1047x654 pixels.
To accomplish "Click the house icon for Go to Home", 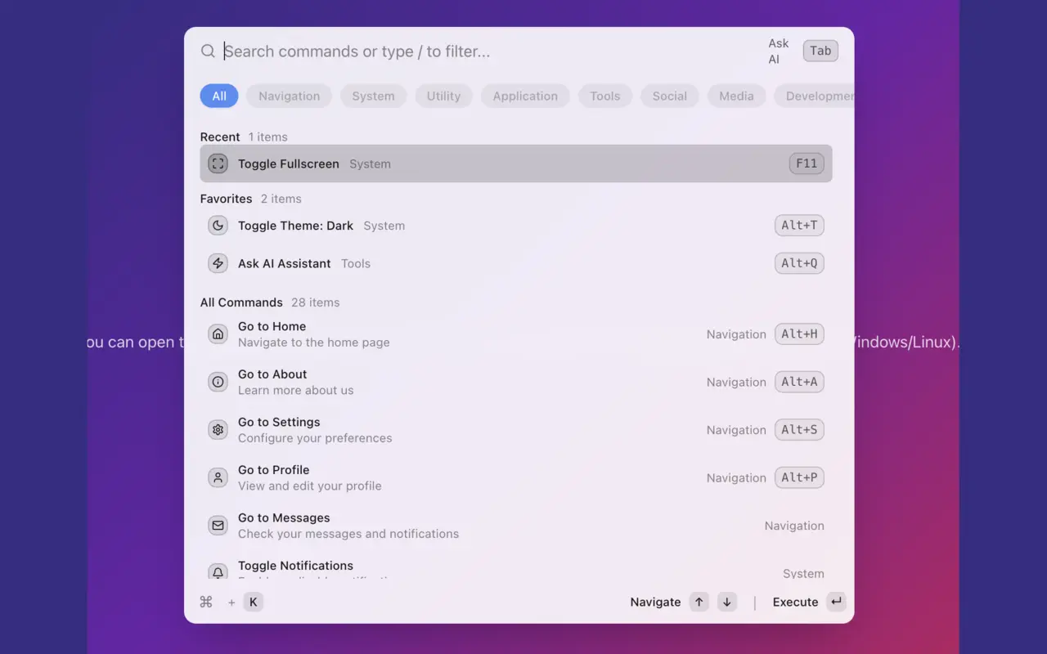I will (x=218, y=334).
